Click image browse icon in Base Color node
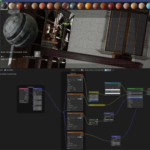Screen dimensions: 150x150 [68, 80]
